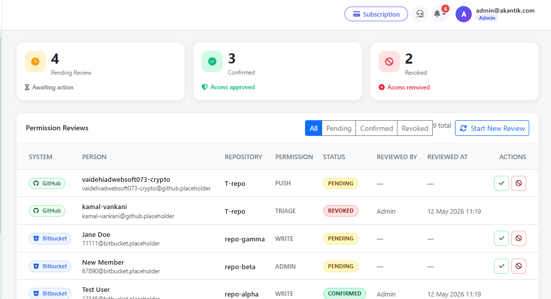Click the Access approved text
The image size is (551, 299).
(233, 87)
